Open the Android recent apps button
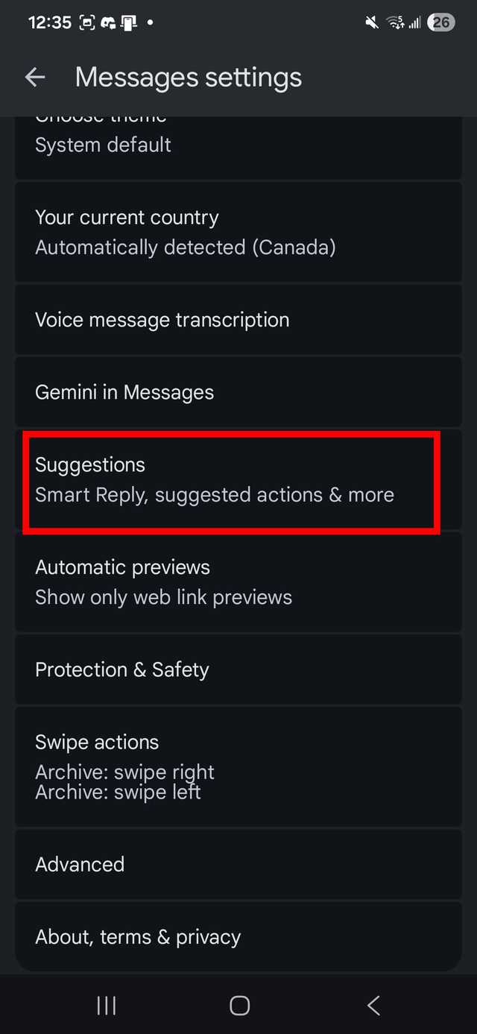The image size is (477, 1034). coord(107,1006)
